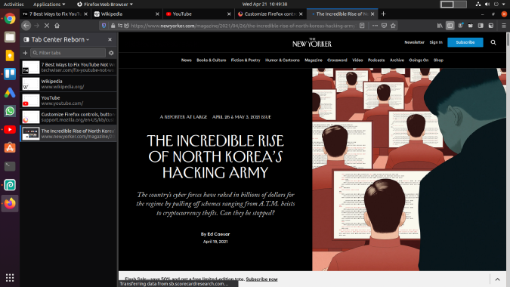Open the Humor & Cartoons section
This screenshot has width=510, height=287.
(283, 60)
